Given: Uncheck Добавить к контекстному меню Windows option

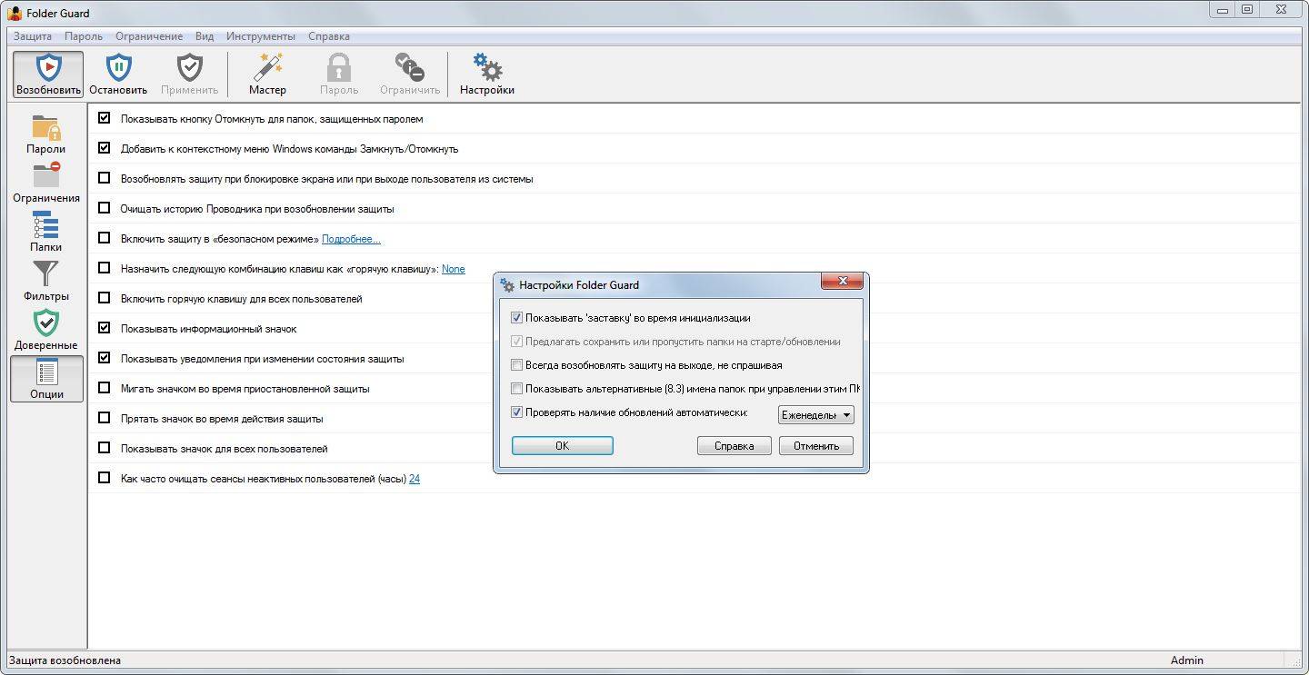Looking at the screenshot, I should pos(104,148).
